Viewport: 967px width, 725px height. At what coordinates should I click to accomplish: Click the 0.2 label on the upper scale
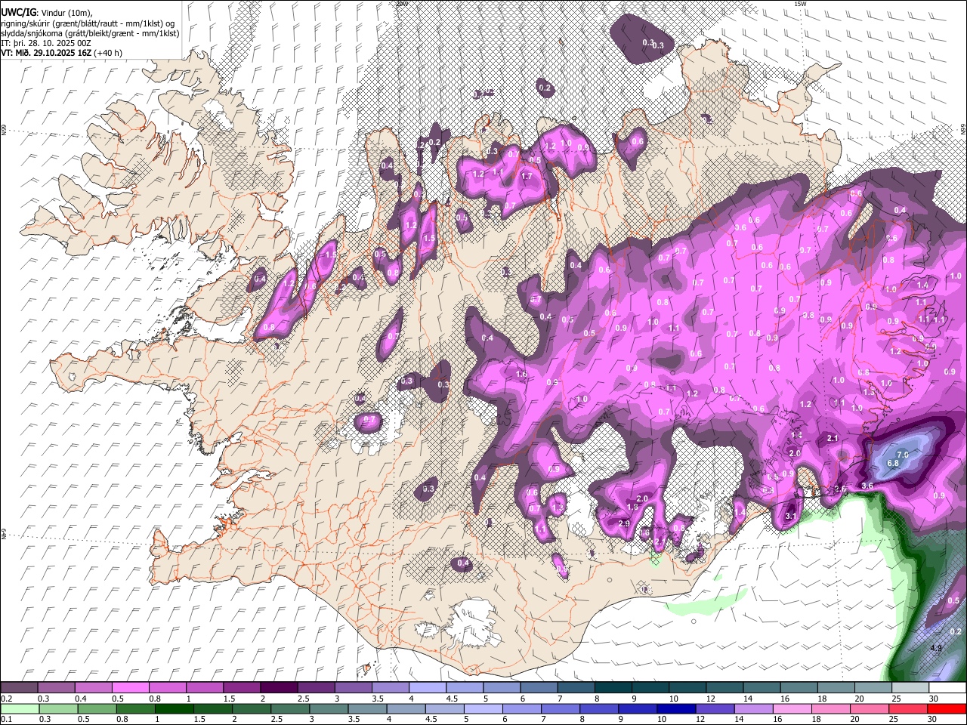pos(5,699)
